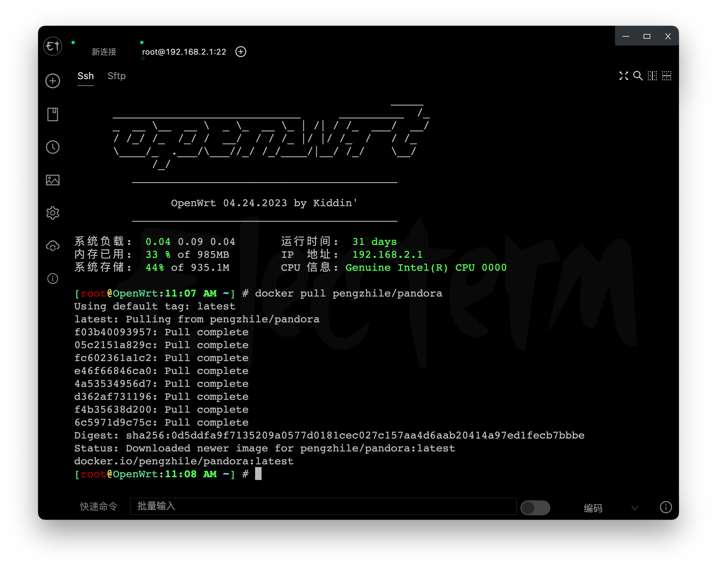Open the bookmarks sidebar icon
Image resolution: width=717 pixels, height=570 pixels.
[53, 114]
